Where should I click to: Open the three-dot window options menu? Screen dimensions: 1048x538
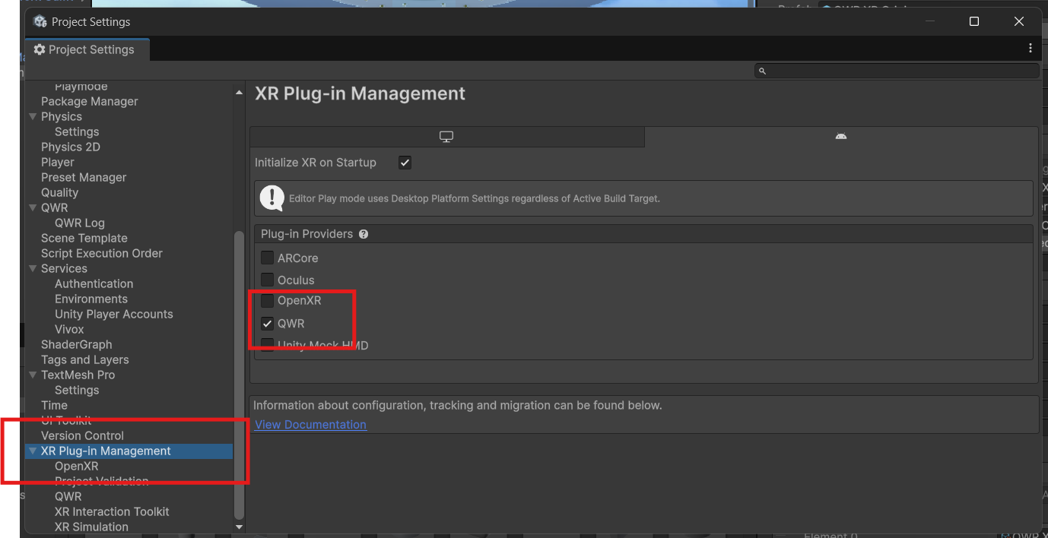[1031, 48]
